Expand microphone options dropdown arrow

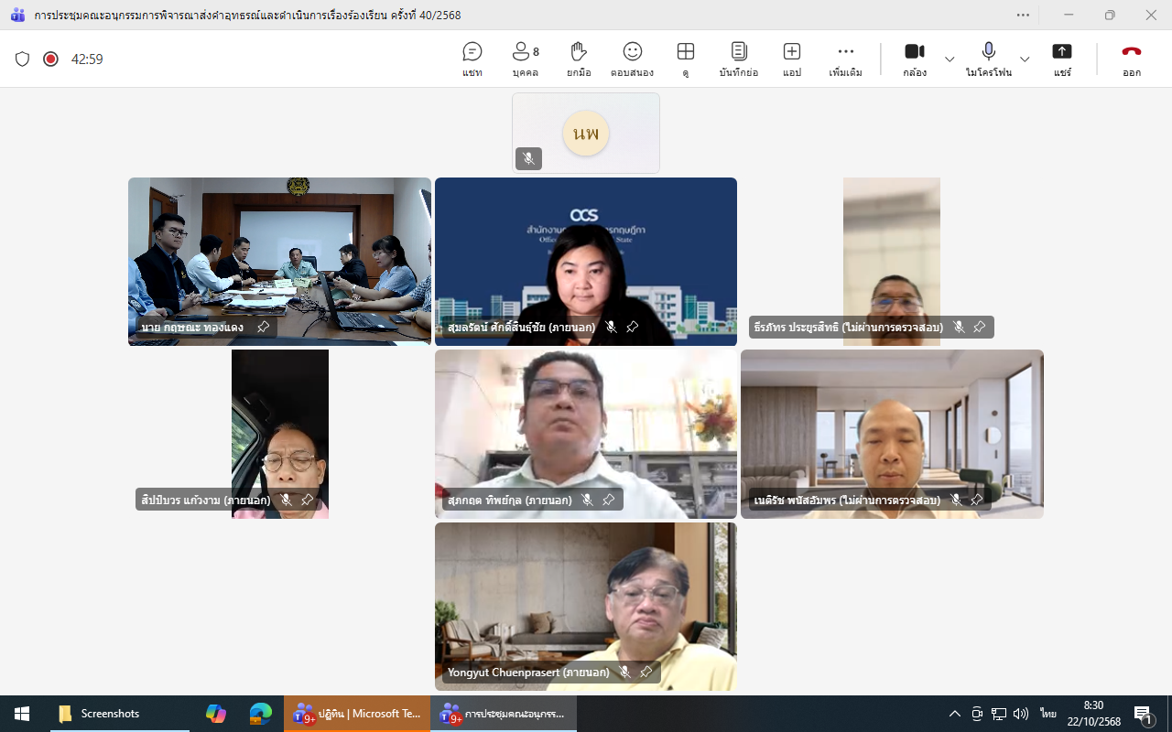coord(1025,59)
